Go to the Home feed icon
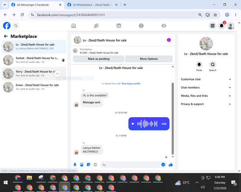Viewport: 241px width, 192px height. 74,25
